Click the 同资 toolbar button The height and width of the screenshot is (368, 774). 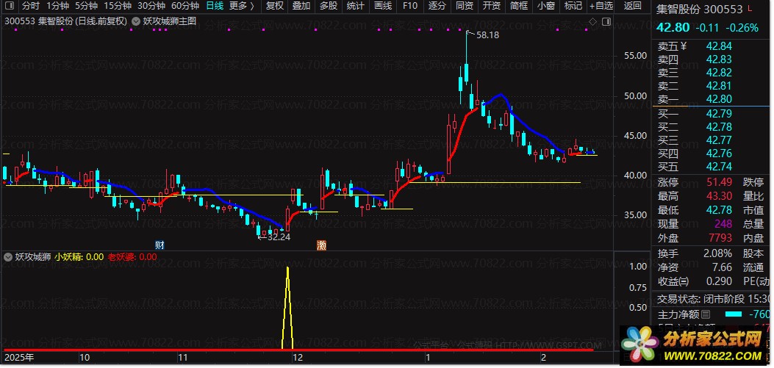(x=464, y=6)
